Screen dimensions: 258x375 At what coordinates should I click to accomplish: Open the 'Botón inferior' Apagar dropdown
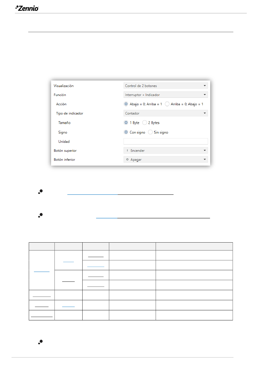[x=165, y=159]
